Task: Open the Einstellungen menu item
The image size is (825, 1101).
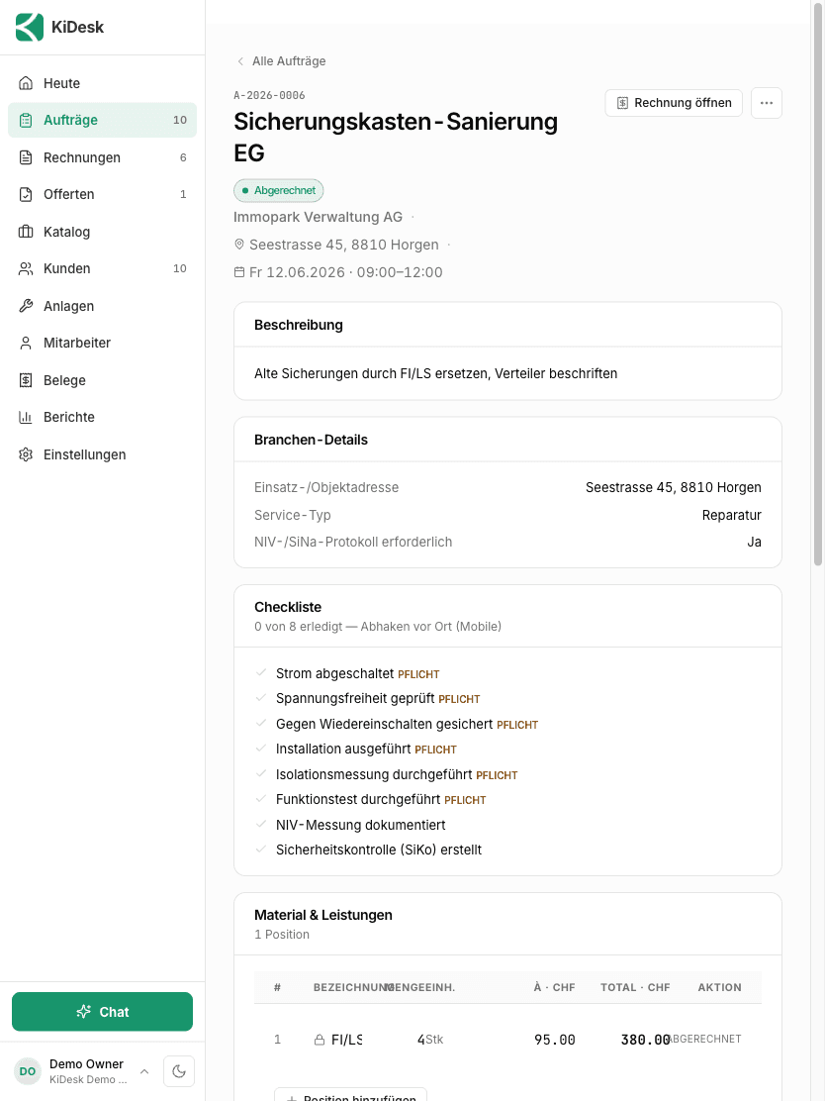Action: click(103, 454)
